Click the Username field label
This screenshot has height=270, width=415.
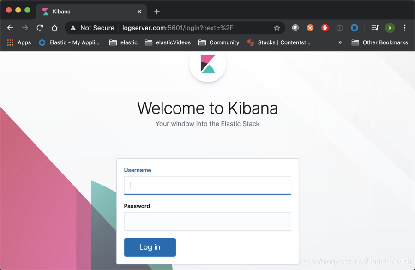click(x=138, y=170)
